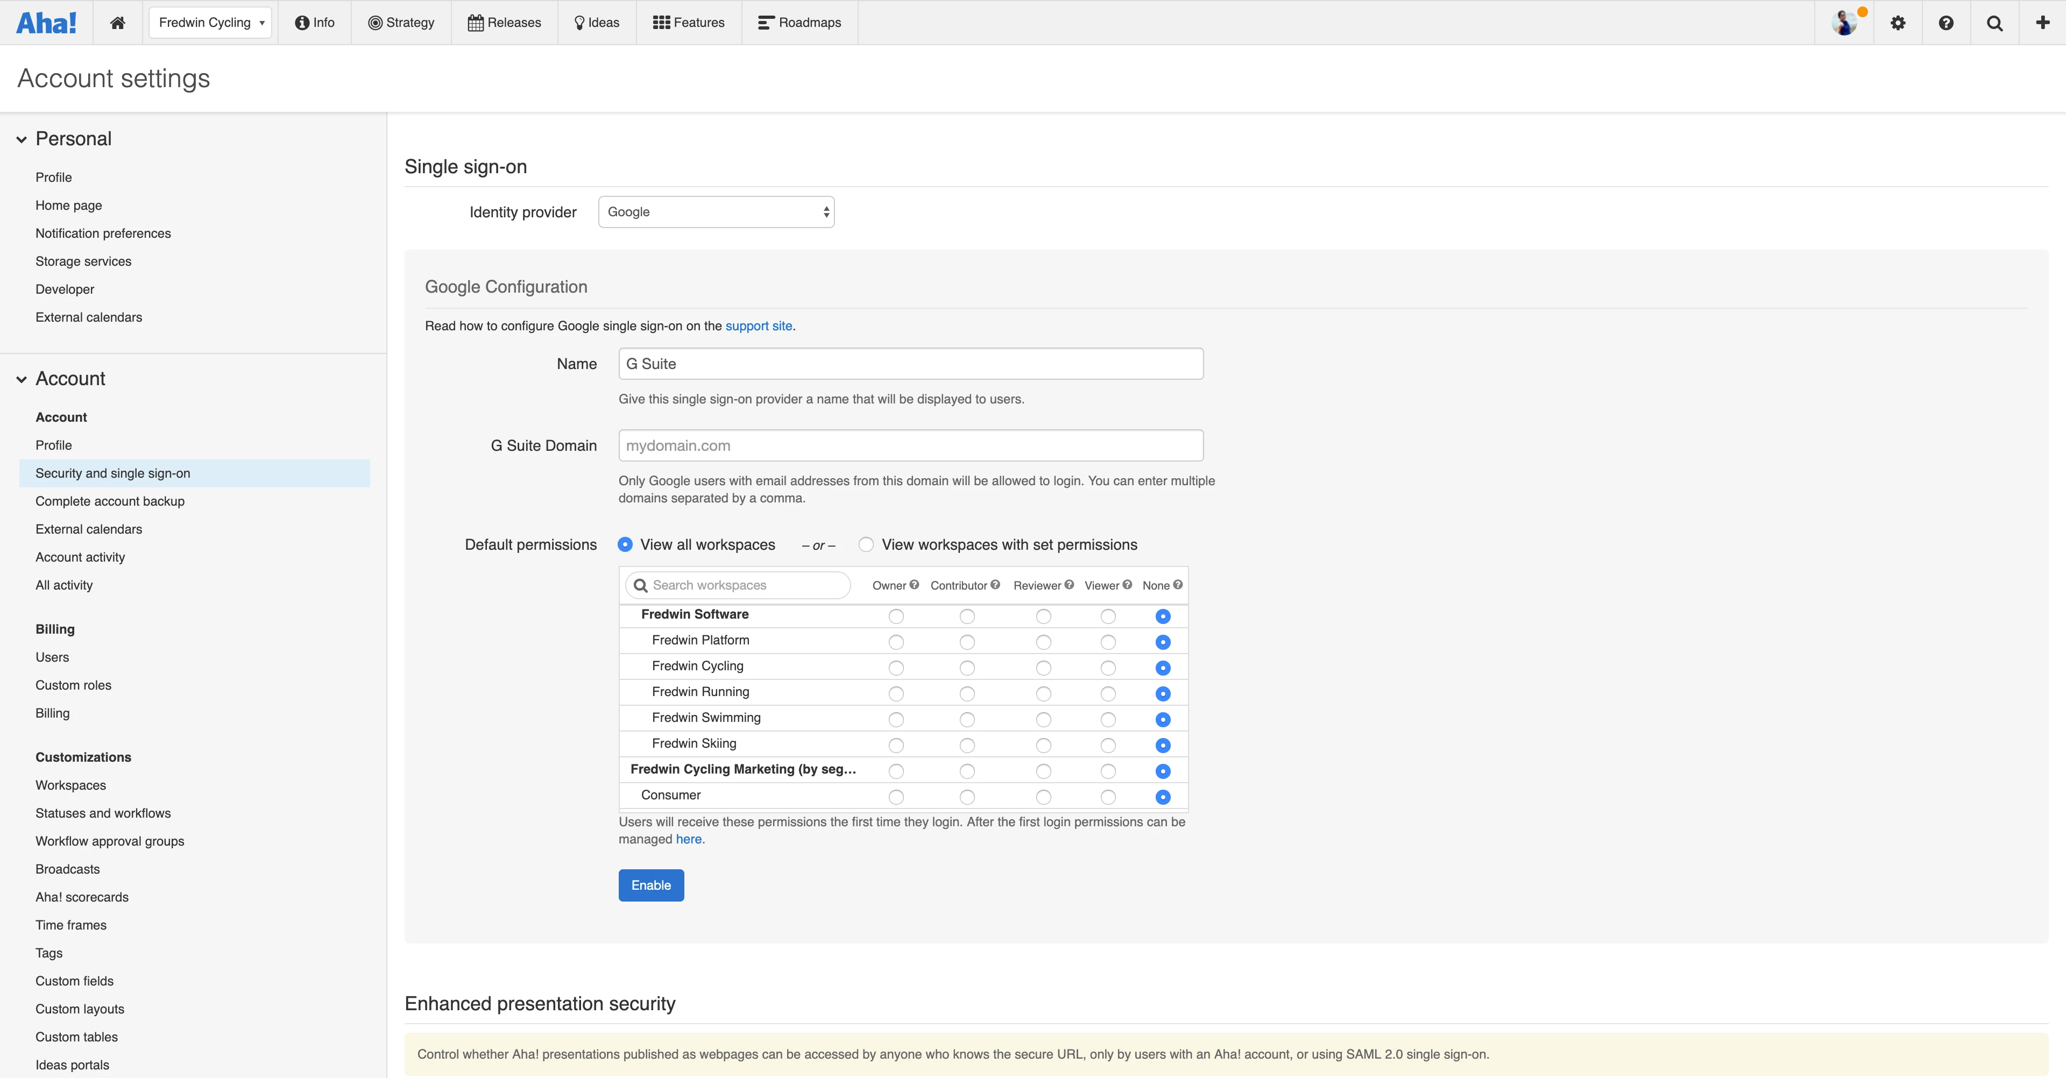Click the G Suite Domain input field
The image size is (2066, 1078).
pos(909,445)
